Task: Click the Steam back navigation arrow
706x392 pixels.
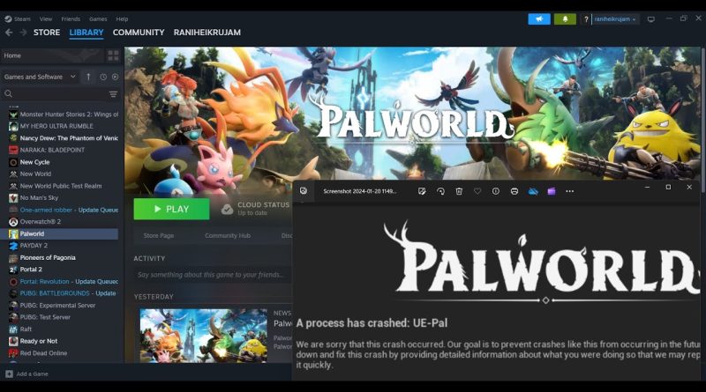Action: (x=9, y=33)
